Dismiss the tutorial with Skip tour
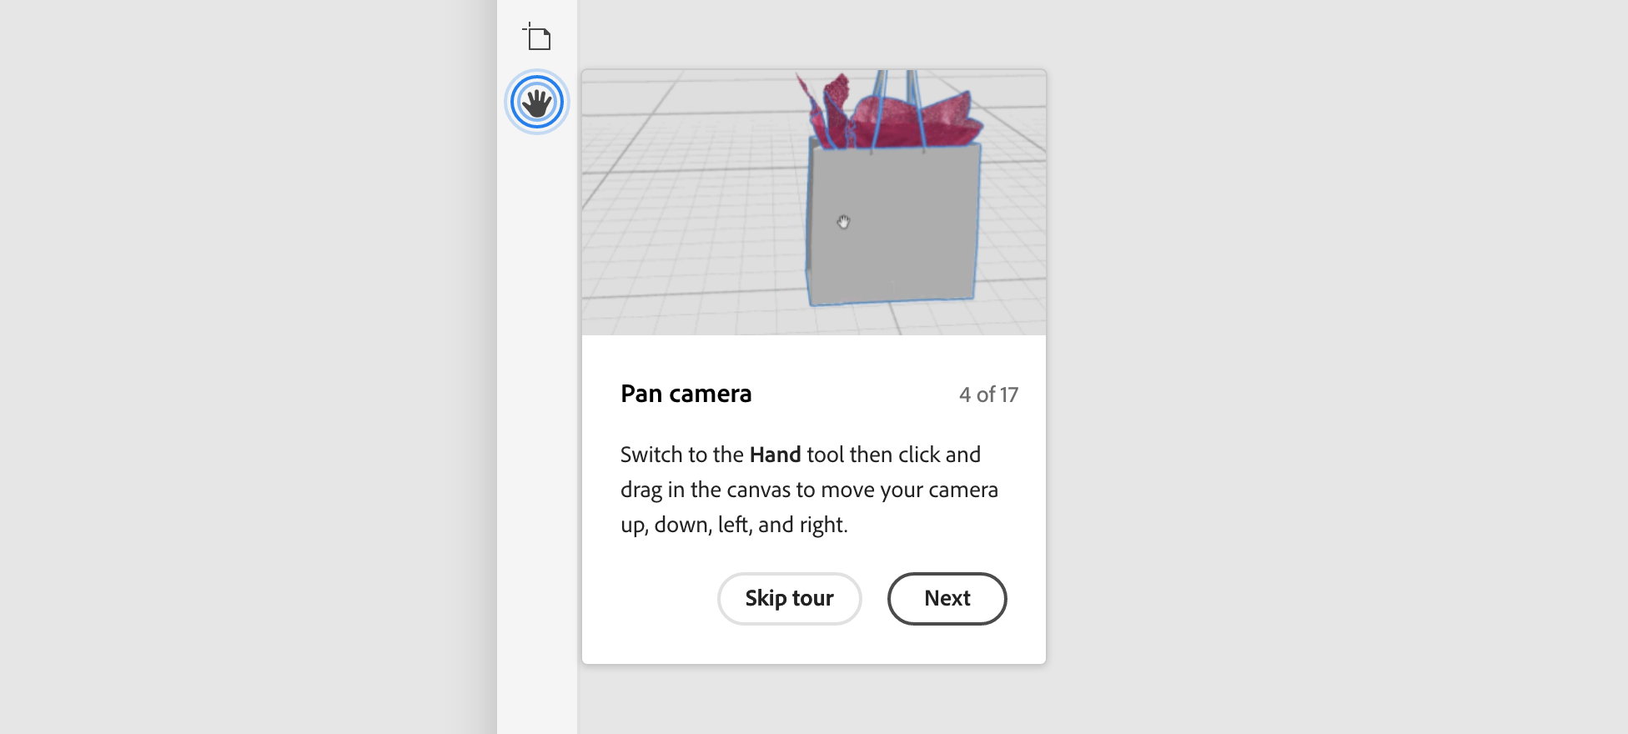Viewport: 1628px width, 734px height. click(789, 598)
